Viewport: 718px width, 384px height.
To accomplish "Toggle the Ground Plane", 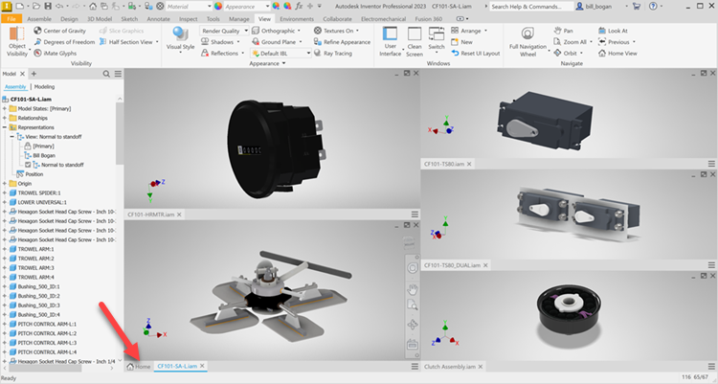I will pyautogui.click(x=277, y=42).
